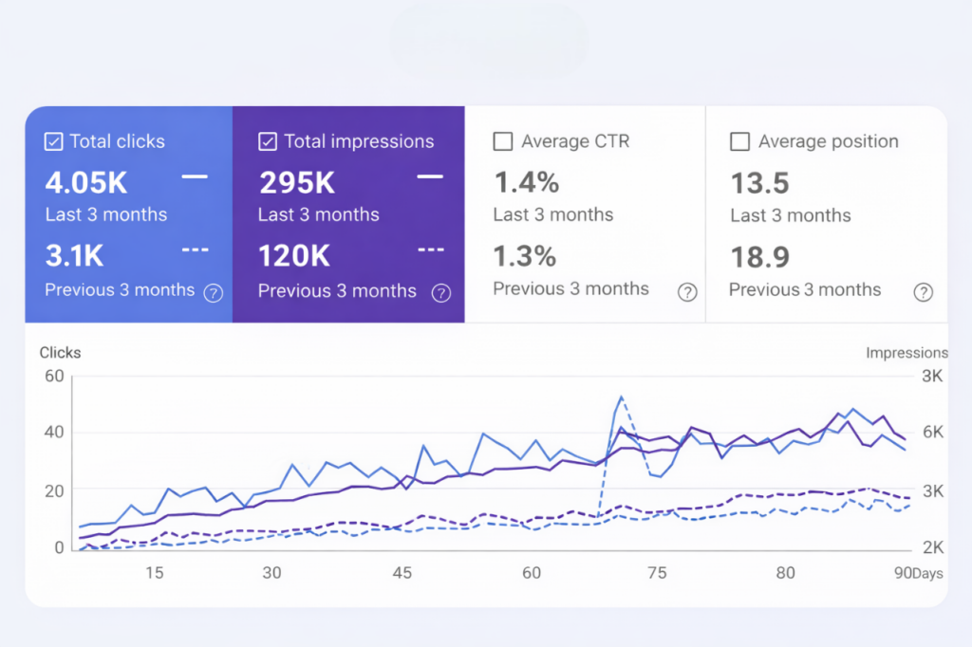Click the dashed line legend in Total clicks
The image size is (972, 647).
point(195,250)
